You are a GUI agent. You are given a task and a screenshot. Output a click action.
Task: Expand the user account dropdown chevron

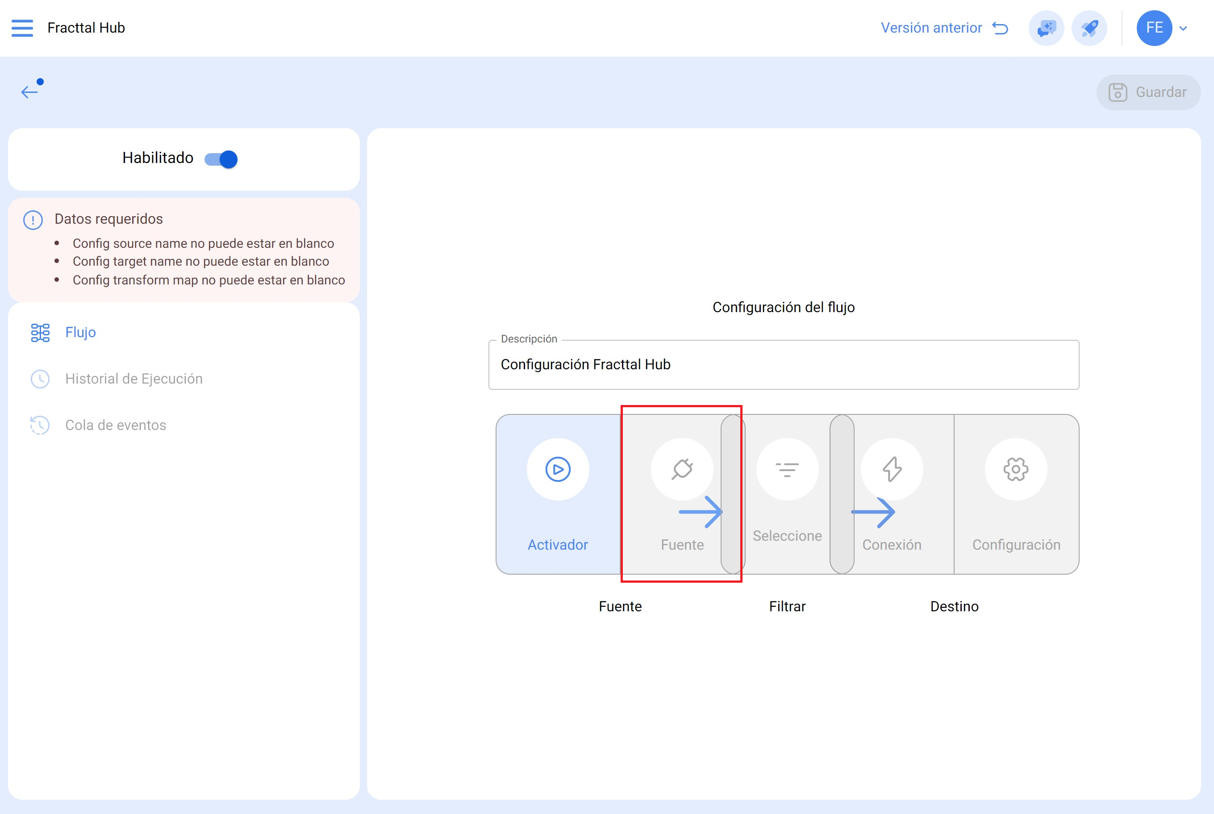click(1183, 29)
